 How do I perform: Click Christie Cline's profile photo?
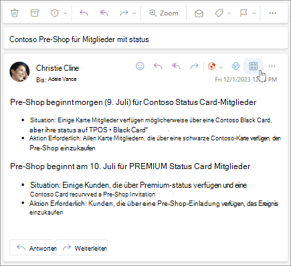[x=19, y=72]
